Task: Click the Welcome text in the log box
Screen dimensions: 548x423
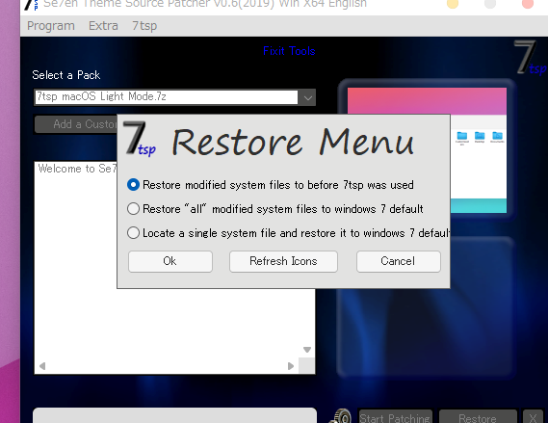Action: pos(77,169)
